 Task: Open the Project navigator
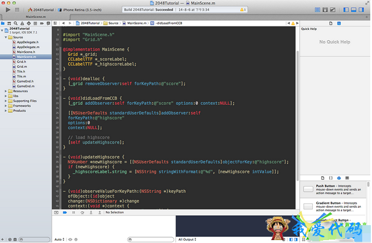(x=3, y=23)
